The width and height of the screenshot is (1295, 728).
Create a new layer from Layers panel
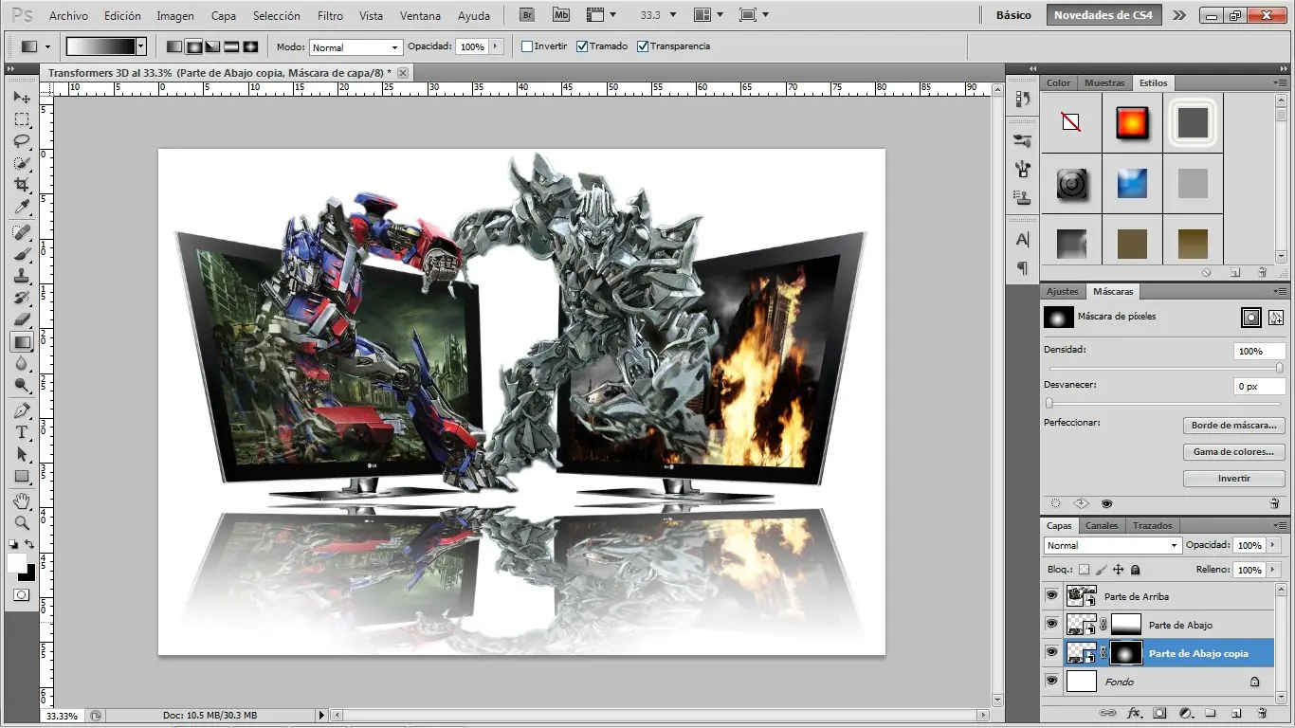pos(1236,713)
